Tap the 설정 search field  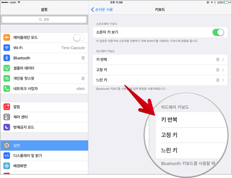[44, 19]
